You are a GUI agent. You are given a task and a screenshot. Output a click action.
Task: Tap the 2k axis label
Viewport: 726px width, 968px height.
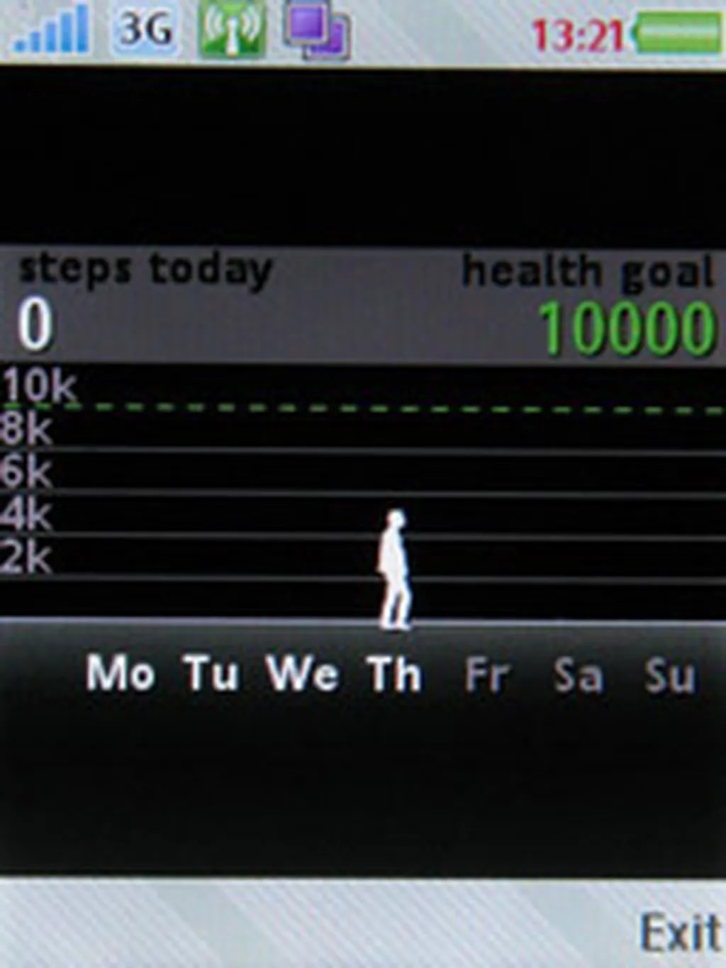[26, 558]
